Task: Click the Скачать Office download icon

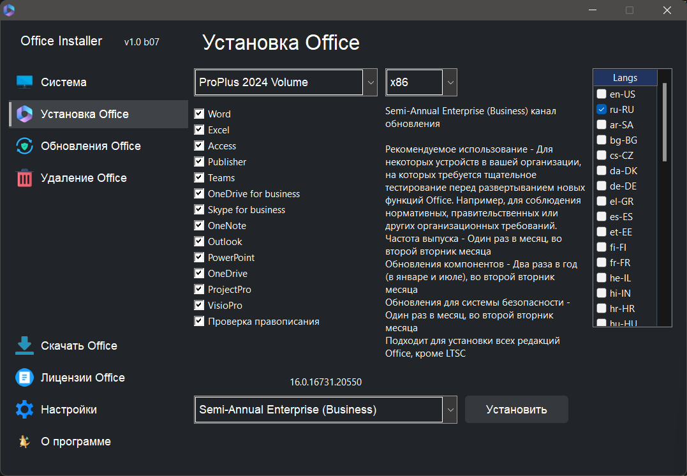Action: point(24,345)
